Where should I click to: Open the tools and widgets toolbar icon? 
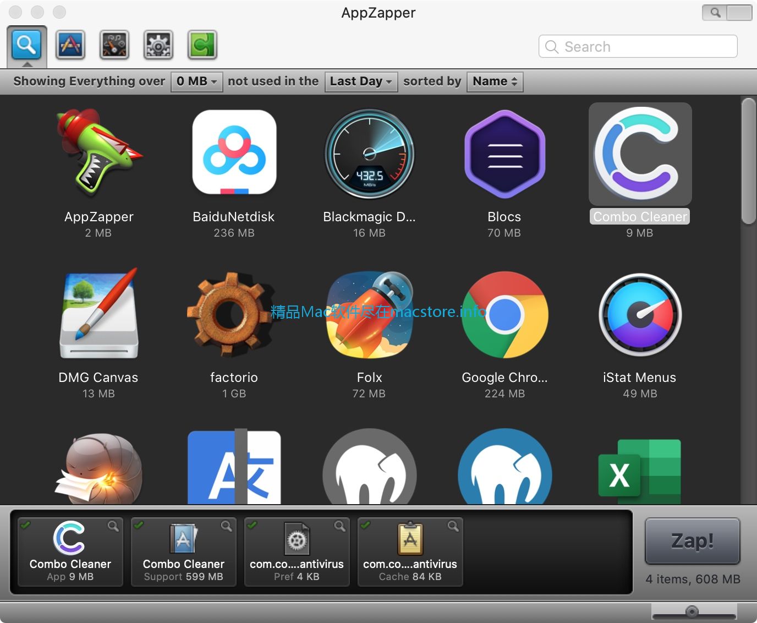tap(114, 45)
